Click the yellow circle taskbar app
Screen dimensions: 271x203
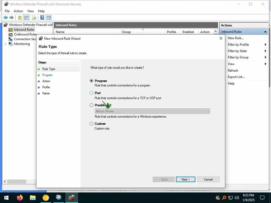[46, 198]
